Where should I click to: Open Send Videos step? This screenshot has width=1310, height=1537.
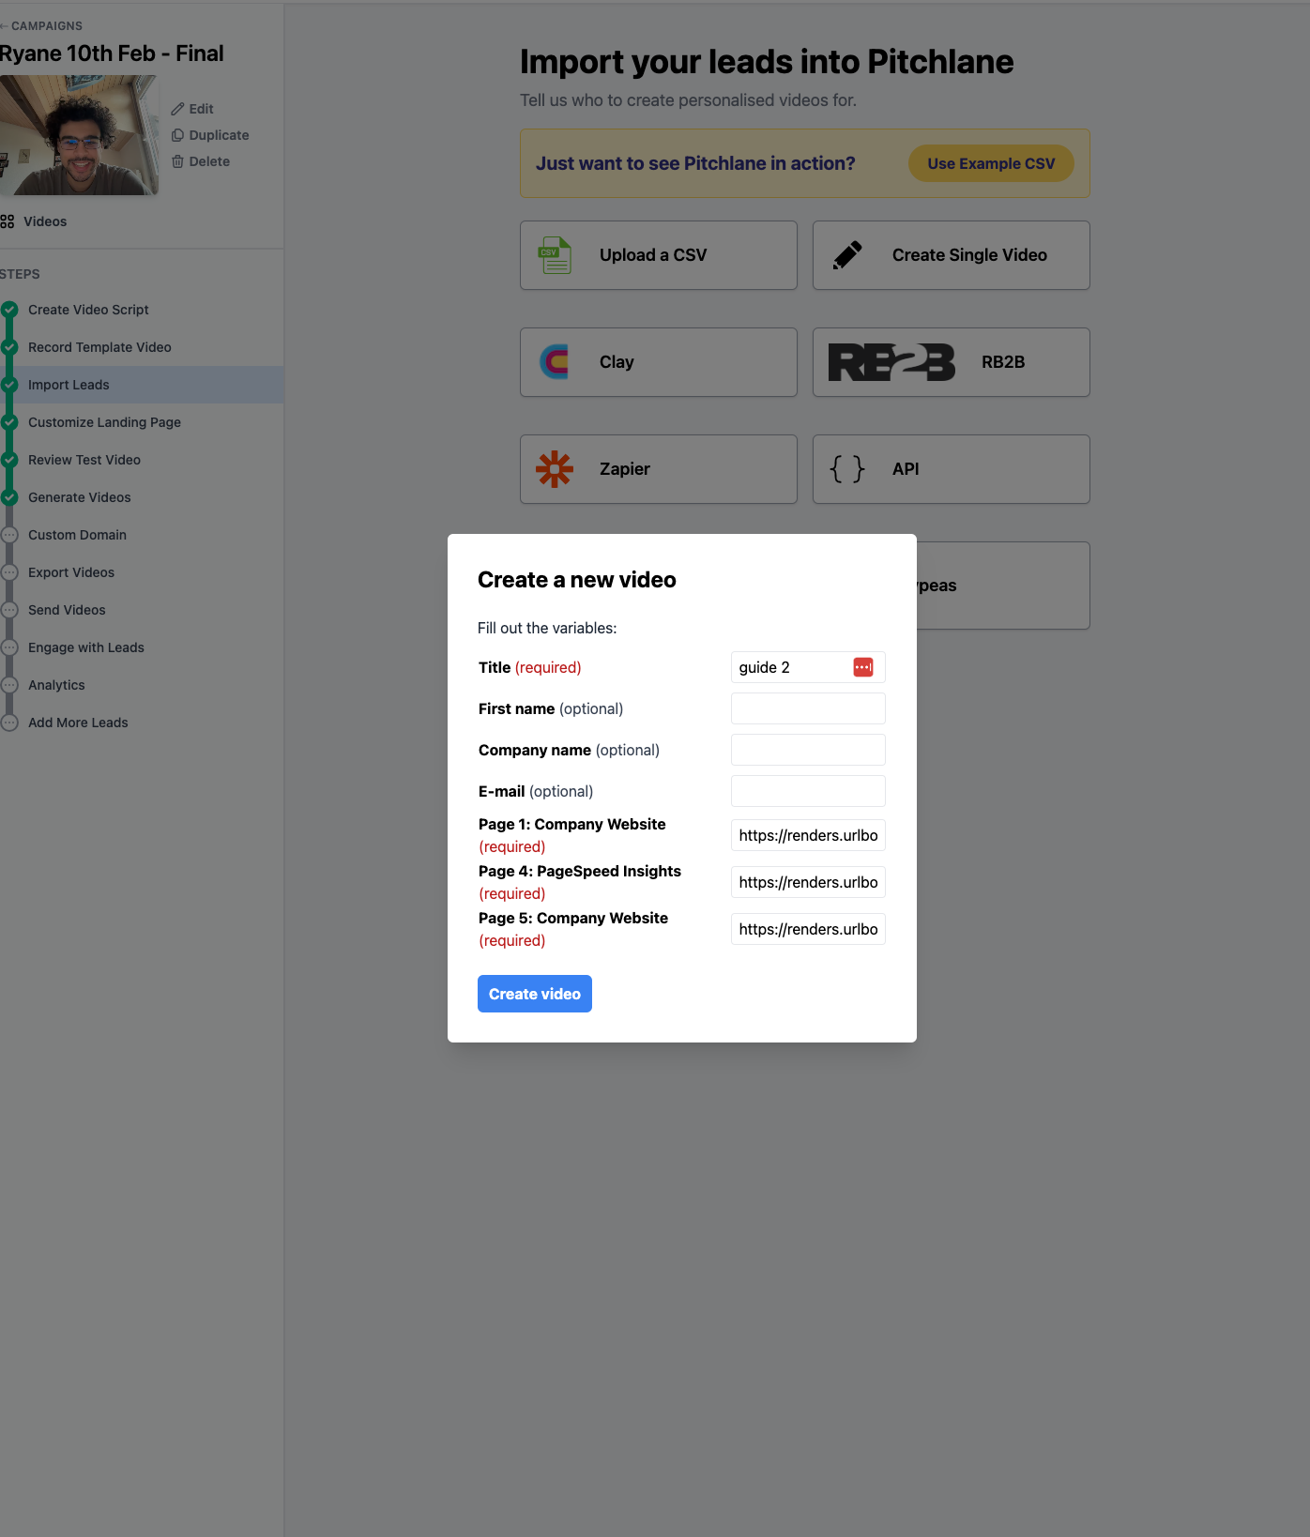click(x=142, y=610)
